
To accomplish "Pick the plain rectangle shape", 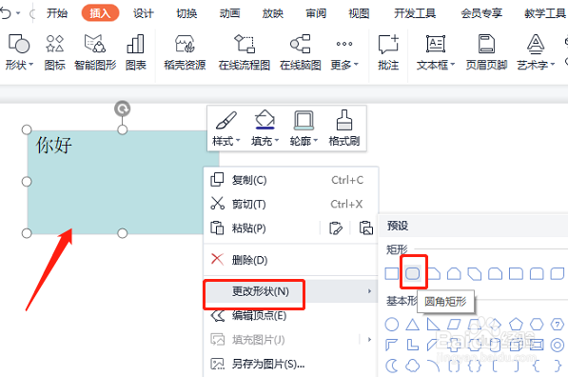I will pos(392,273).
